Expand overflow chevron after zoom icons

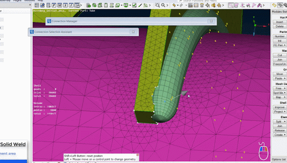pyautogui.click(x=167, y=5)
